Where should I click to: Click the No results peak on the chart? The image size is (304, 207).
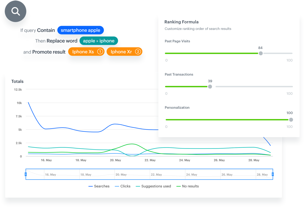pos(132,144)
